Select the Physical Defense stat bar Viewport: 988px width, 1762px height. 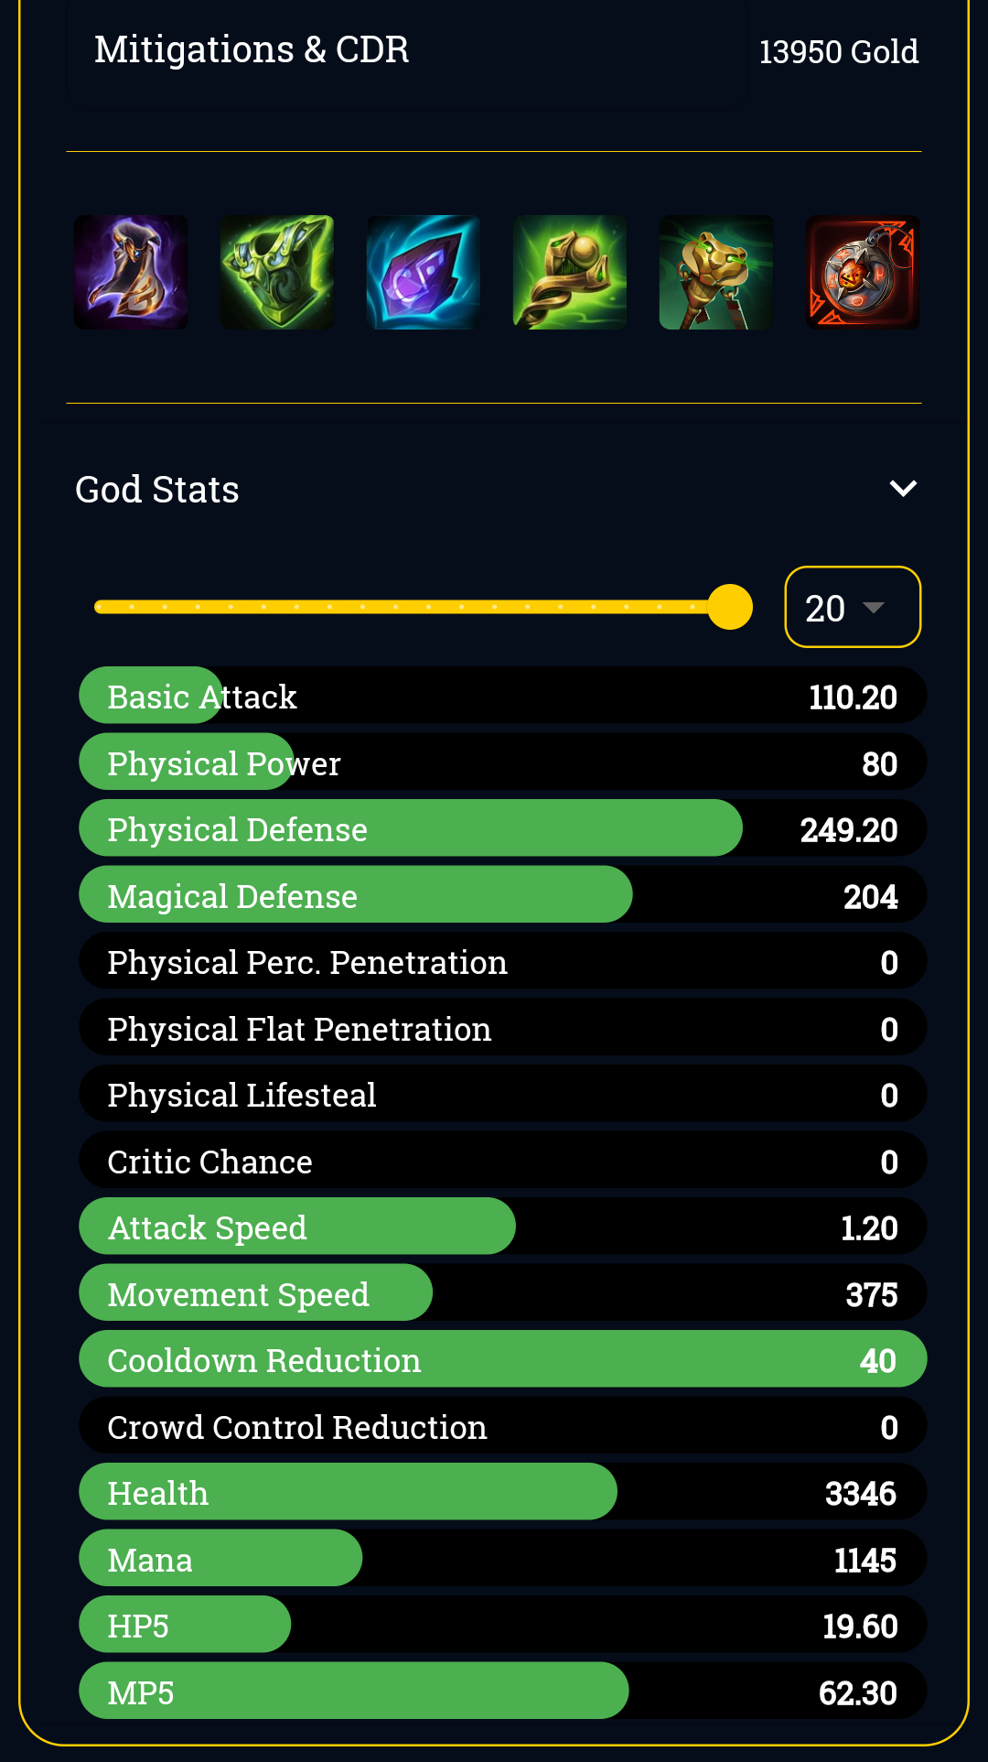(x=503, y=828)
